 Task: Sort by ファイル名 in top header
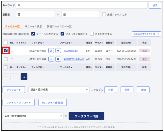[x=66, y=43]
